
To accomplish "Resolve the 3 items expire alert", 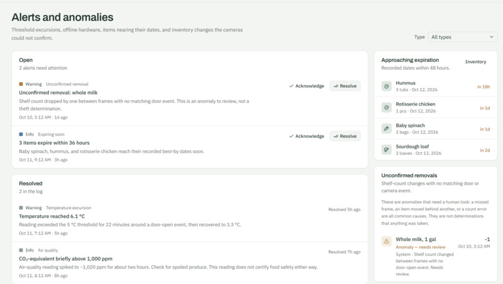I will pos(345,136).
